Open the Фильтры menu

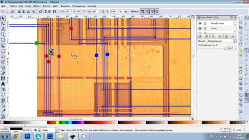65,6
